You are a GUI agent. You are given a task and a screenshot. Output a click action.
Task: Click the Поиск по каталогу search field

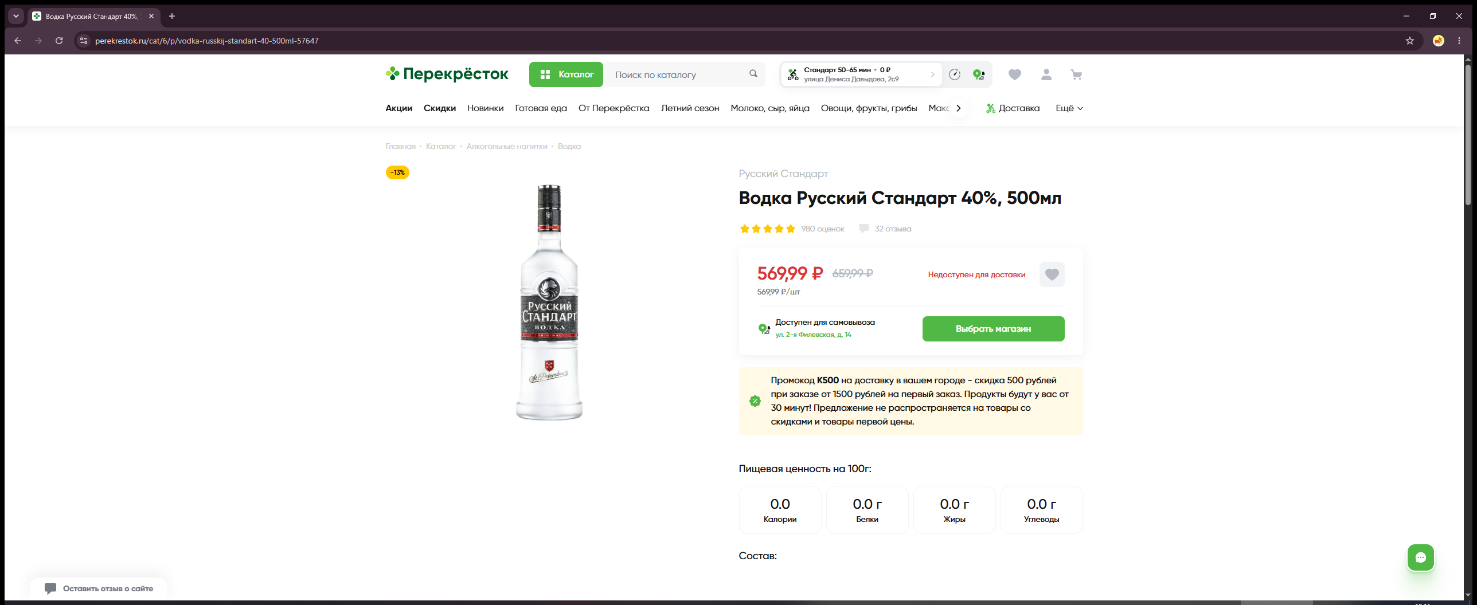(x=679, y=74)
